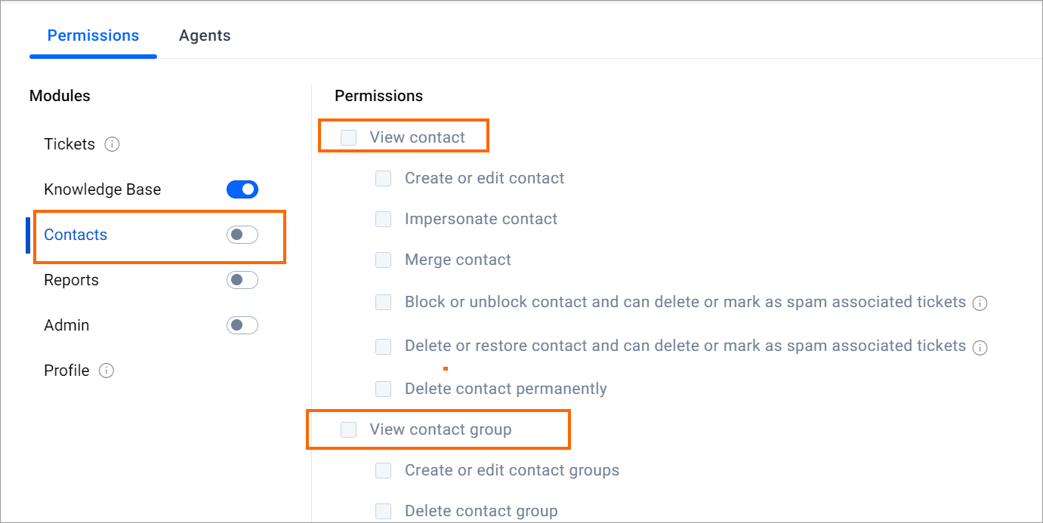1043x523 pixels.
Task: Tick the Create or edit contact checkbox
Action: coord(384,178)
